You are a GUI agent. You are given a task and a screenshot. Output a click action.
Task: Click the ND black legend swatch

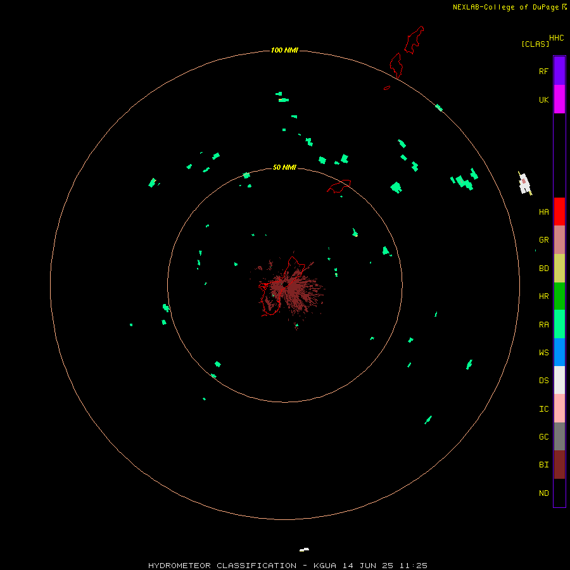559,493
